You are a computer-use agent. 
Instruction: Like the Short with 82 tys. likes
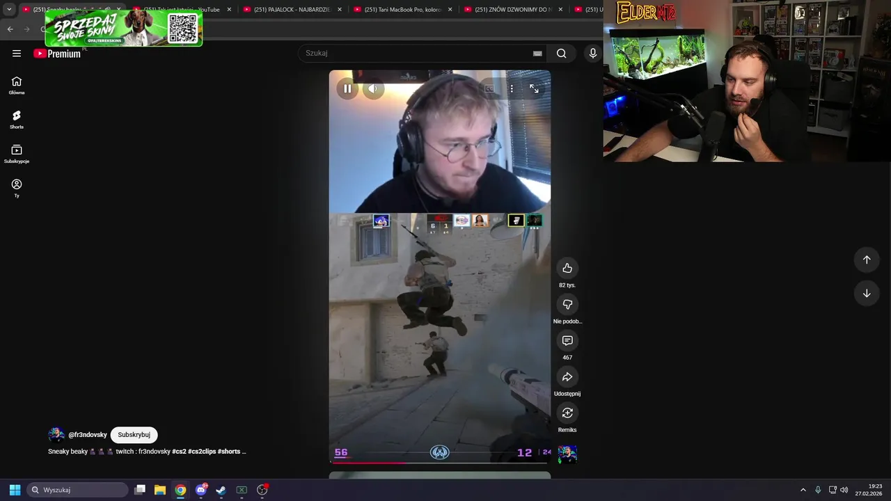[567, 269]
